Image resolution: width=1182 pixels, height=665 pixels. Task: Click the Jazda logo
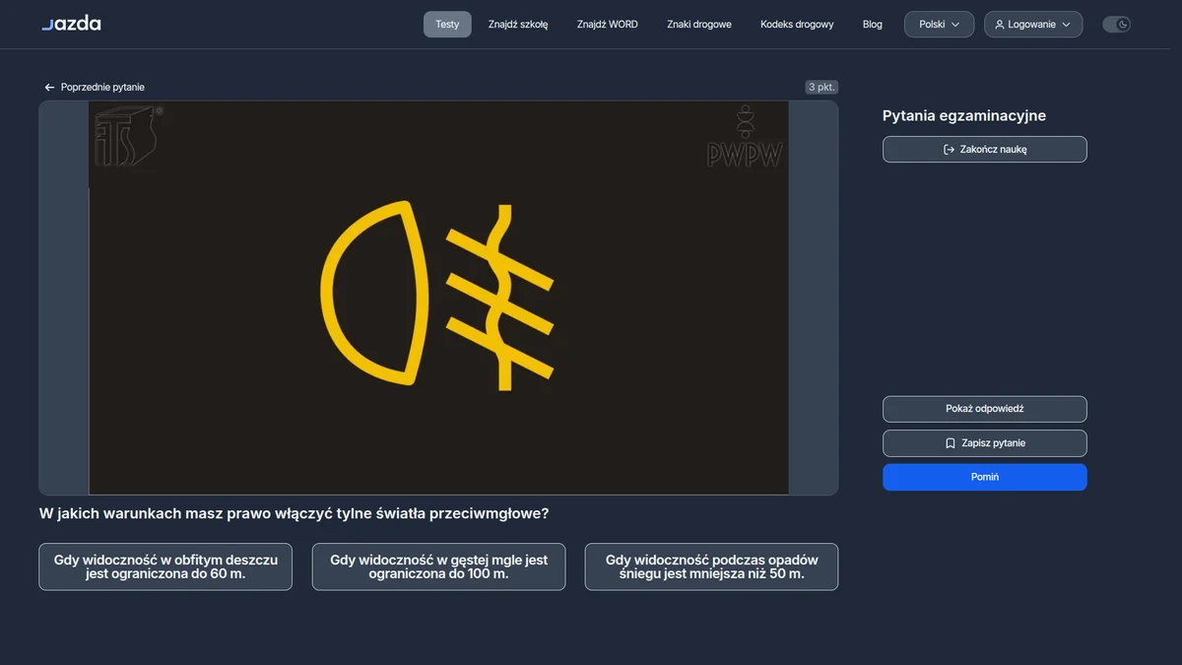point(71,24)
